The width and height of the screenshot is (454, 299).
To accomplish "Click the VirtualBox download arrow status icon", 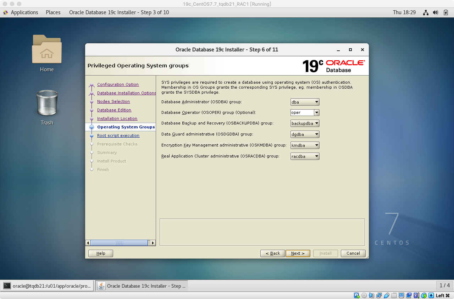I will (431, 295).
